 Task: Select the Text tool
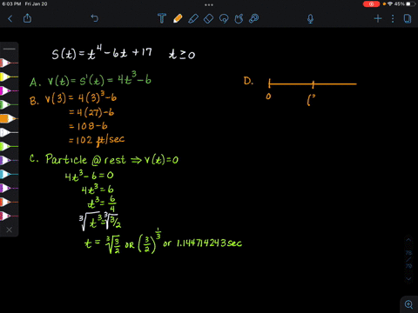[162, 18]
